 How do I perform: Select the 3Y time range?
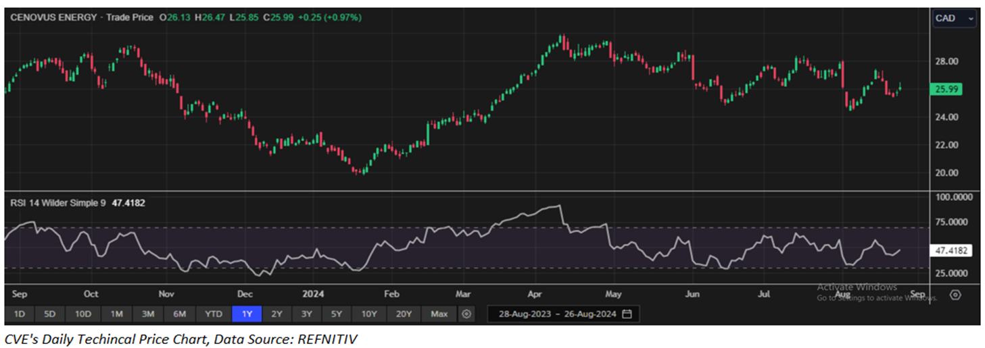tap(306, 314)
